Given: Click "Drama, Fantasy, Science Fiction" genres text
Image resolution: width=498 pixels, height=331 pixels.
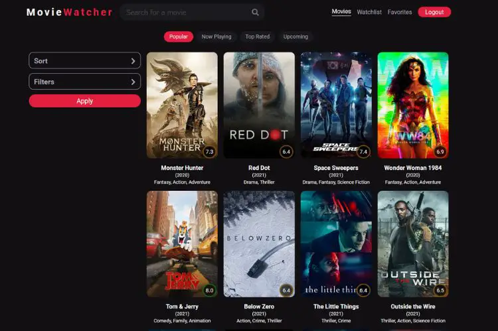Looking at the screenshot, I should pos(336,182).
